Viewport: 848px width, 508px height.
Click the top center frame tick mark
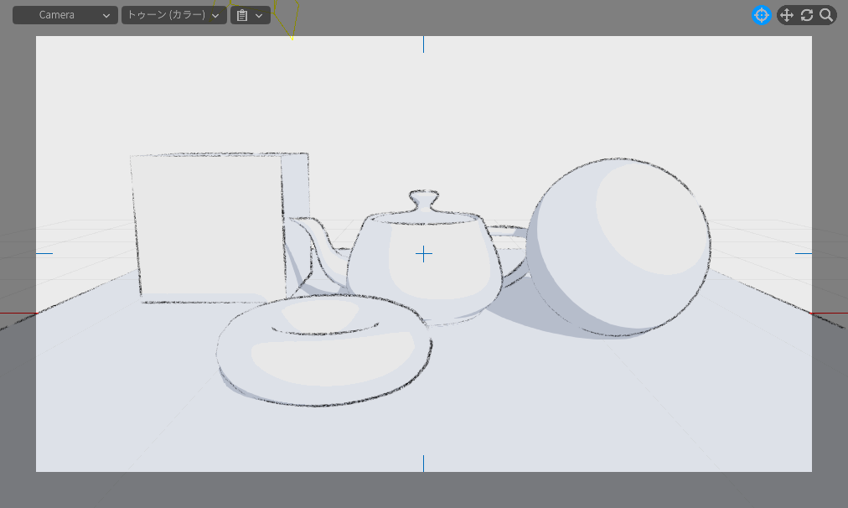pyautogui.click(x=424, y=44)
